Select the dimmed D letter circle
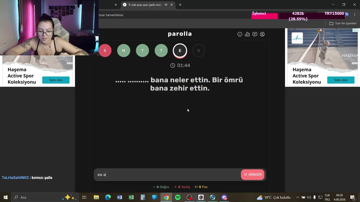This screenshot has width=360, height=202. click(199, 50)
